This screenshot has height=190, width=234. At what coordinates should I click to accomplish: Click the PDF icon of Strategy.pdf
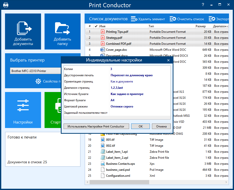pyautogui.click(x=103, y=37)
